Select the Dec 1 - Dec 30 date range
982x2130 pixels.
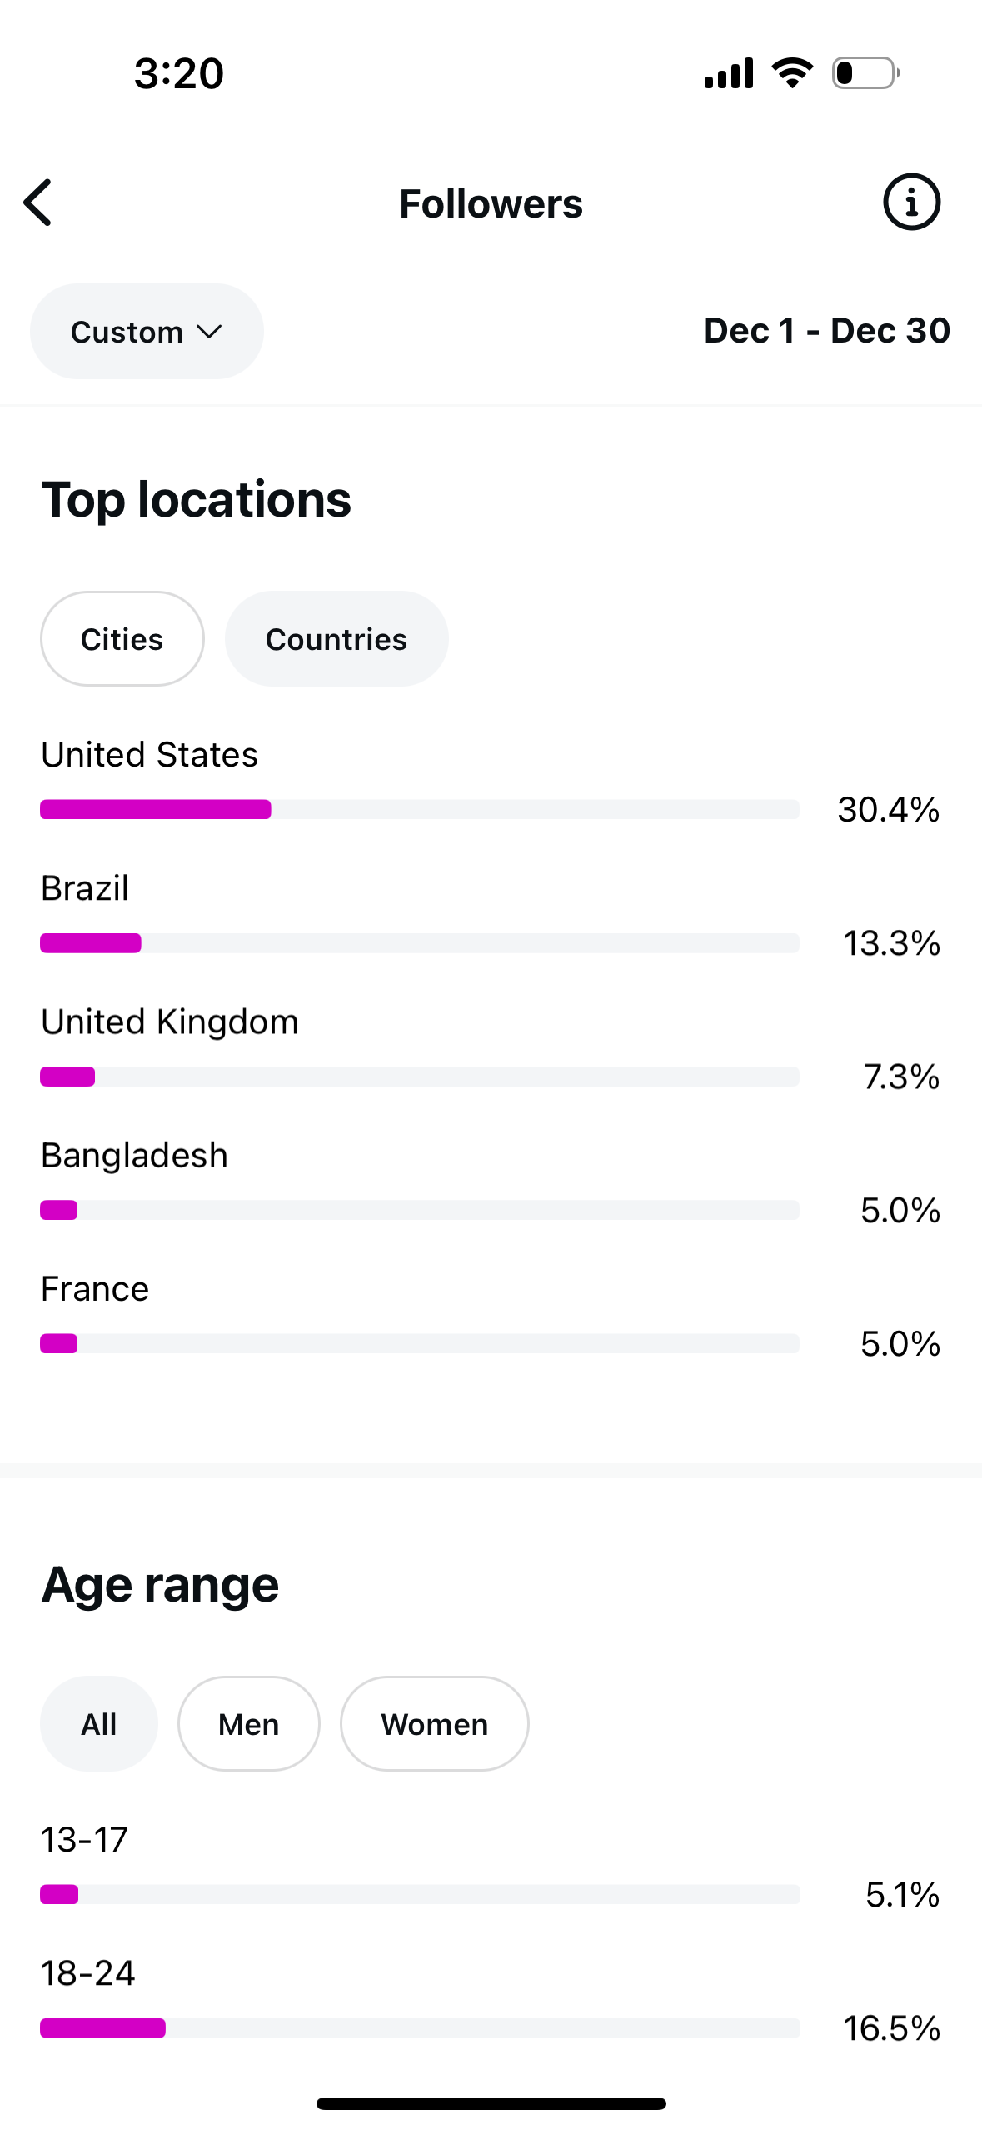click(827, 331)
